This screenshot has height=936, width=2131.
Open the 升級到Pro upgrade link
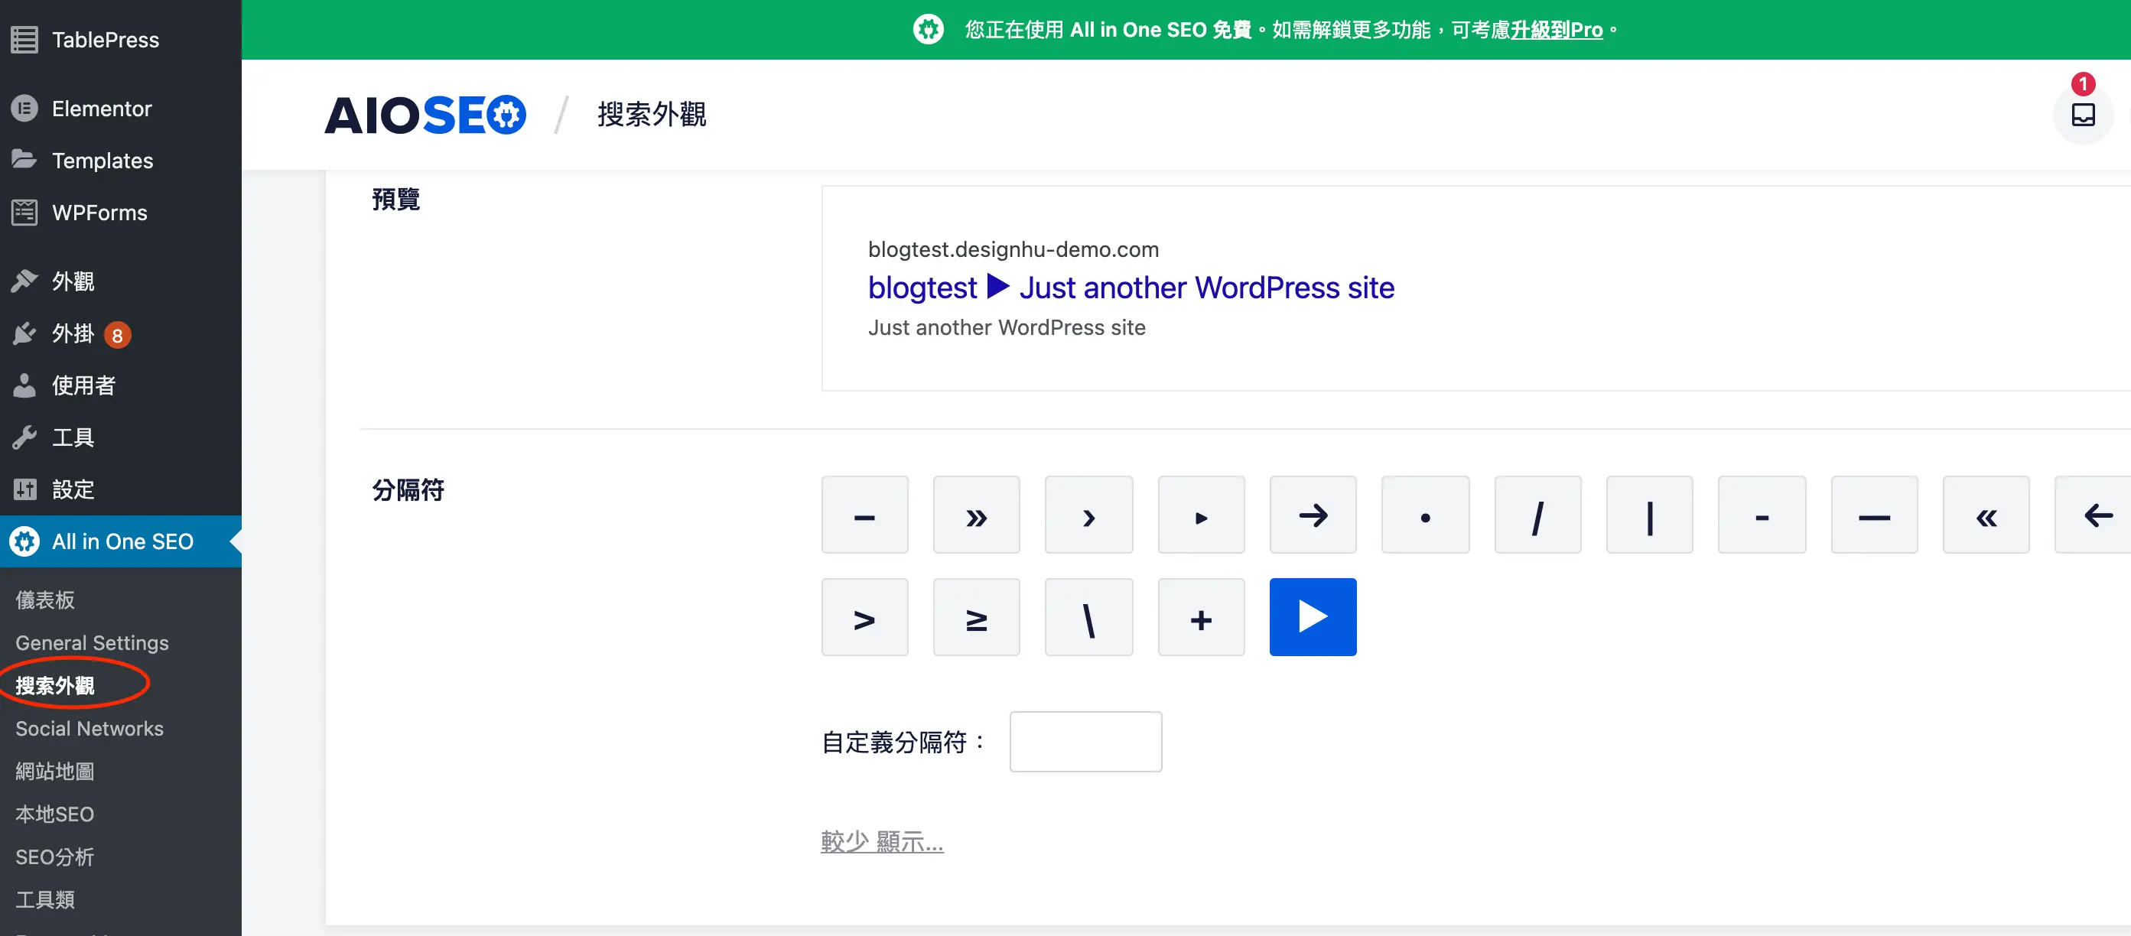pyautogui.click(x=1557, y=30)
